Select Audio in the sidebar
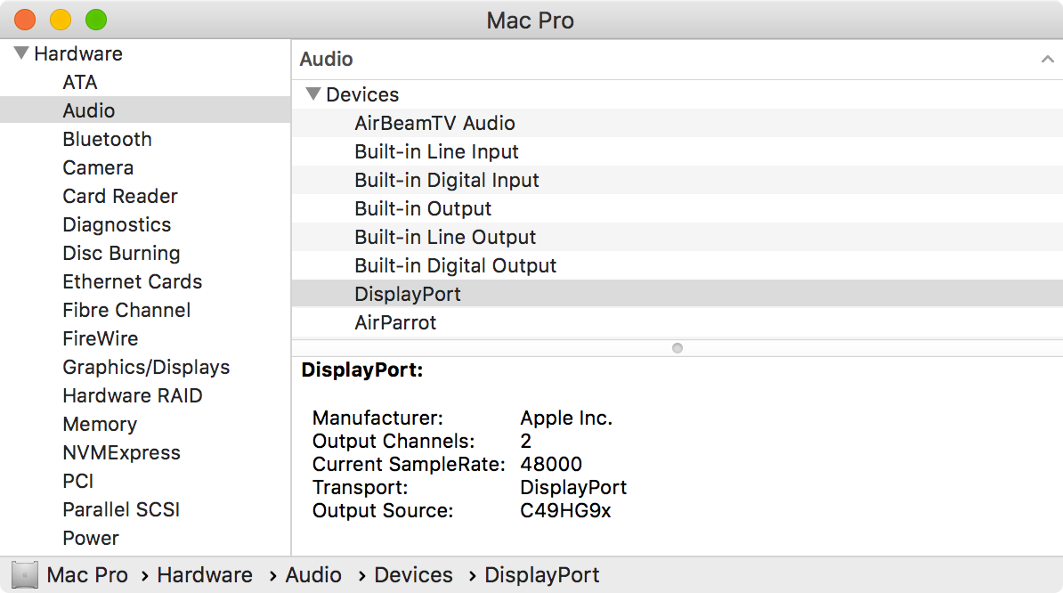Viewport: 1063px width, 593px height. (x=145, y=110)
